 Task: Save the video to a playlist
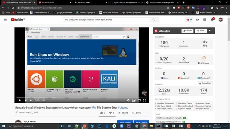point(137,113)
